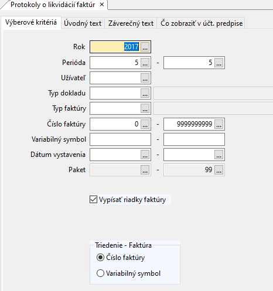Open lookup for the Paket 99 field
The width and height of the screenshot is (273, 291).
click(219, 170)
